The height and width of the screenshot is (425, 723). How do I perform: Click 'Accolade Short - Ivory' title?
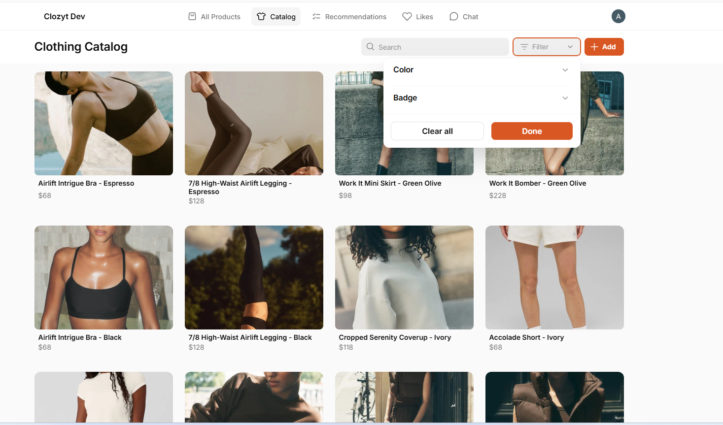526,337
